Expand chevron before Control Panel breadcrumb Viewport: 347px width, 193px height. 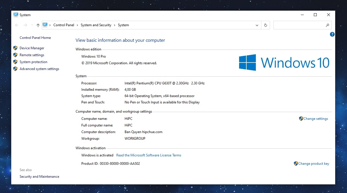50,25
